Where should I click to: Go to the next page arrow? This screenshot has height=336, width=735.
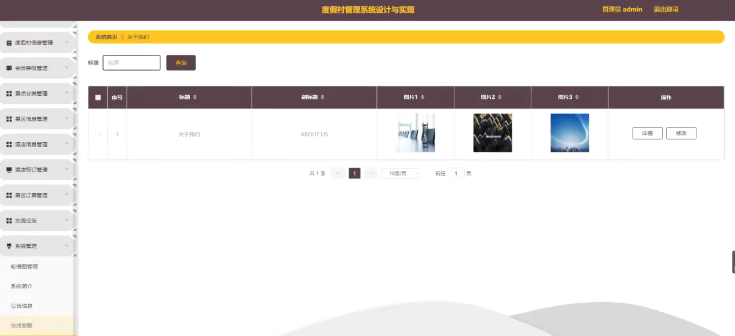point(371,173)
